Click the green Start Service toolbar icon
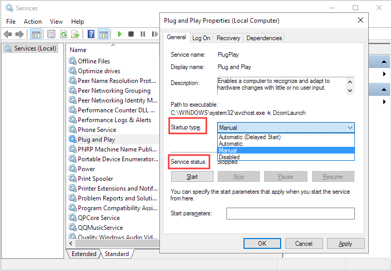The width and height of the screenshot is (391, 271). coord(120,35)
